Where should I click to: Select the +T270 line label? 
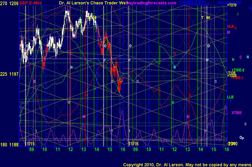(232, 5)
